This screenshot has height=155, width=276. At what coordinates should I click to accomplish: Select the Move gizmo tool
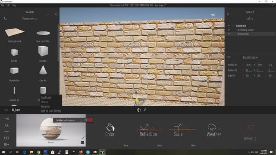(139, 110)
